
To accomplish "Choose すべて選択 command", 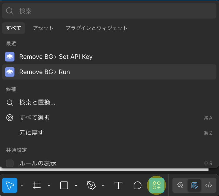I will 109,118.
